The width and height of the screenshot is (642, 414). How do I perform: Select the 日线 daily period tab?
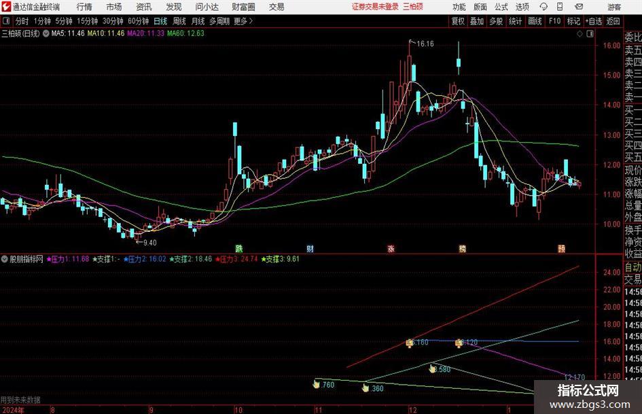coord(160,21)
